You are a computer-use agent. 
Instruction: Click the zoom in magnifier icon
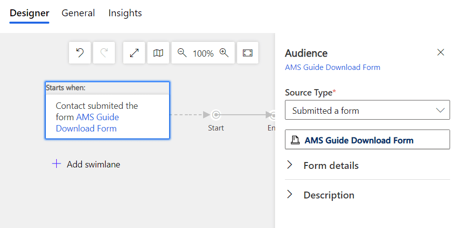(x=224, y=53)
